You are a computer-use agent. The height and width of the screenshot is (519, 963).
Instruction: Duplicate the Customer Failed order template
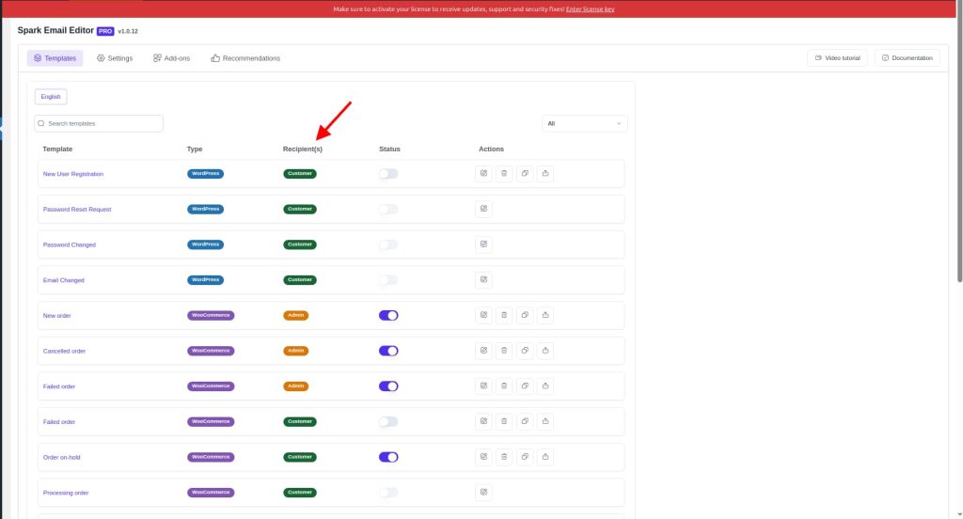tap(525, 421)
